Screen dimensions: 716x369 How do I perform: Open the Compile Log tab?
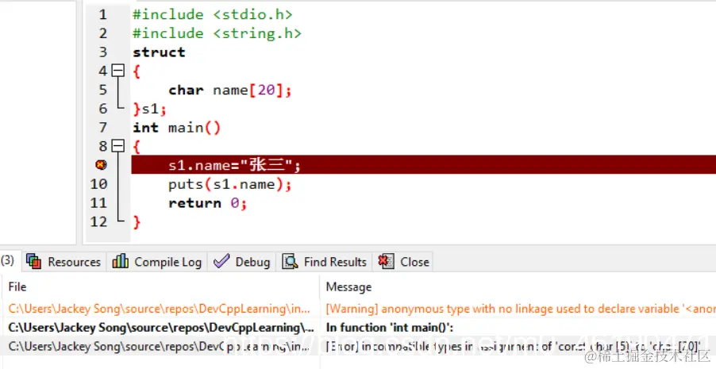click(156, 262)
